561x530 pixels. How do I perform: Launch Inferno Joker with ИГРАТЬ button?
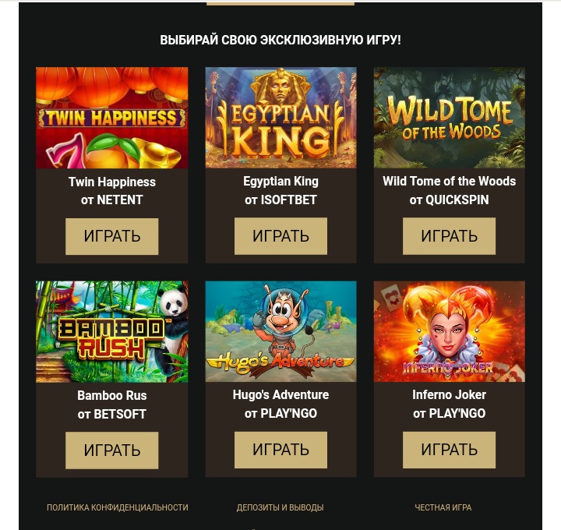point(450,450)
